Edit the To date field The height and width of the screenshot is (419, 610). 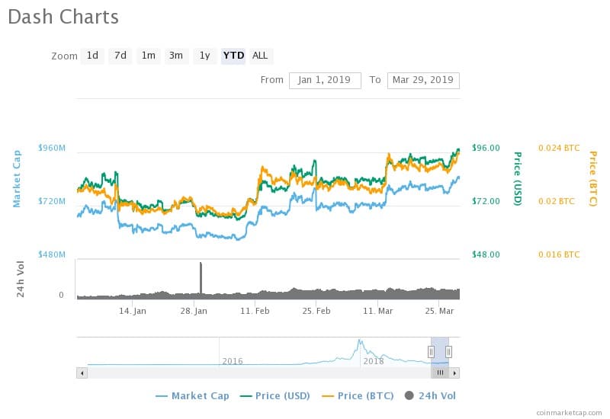423,81
